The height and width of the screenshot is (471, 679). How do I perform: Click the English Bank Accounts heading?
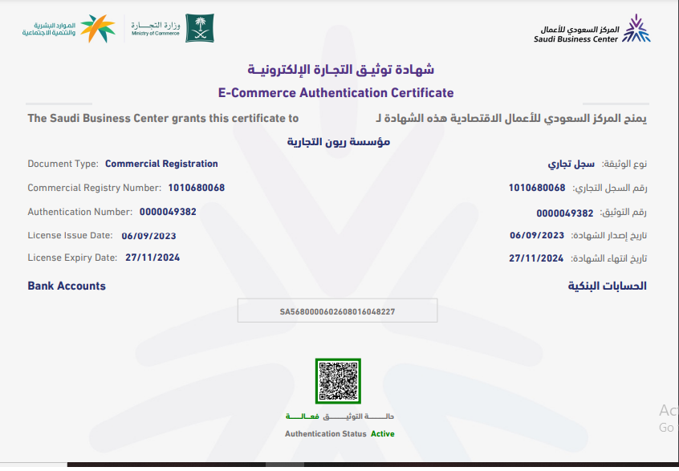[67, 286]
